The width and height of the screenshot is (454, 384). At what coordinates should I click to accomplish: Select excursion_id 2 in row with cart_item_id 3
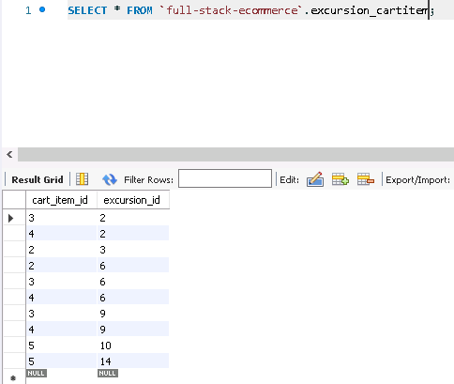[133, 218]
